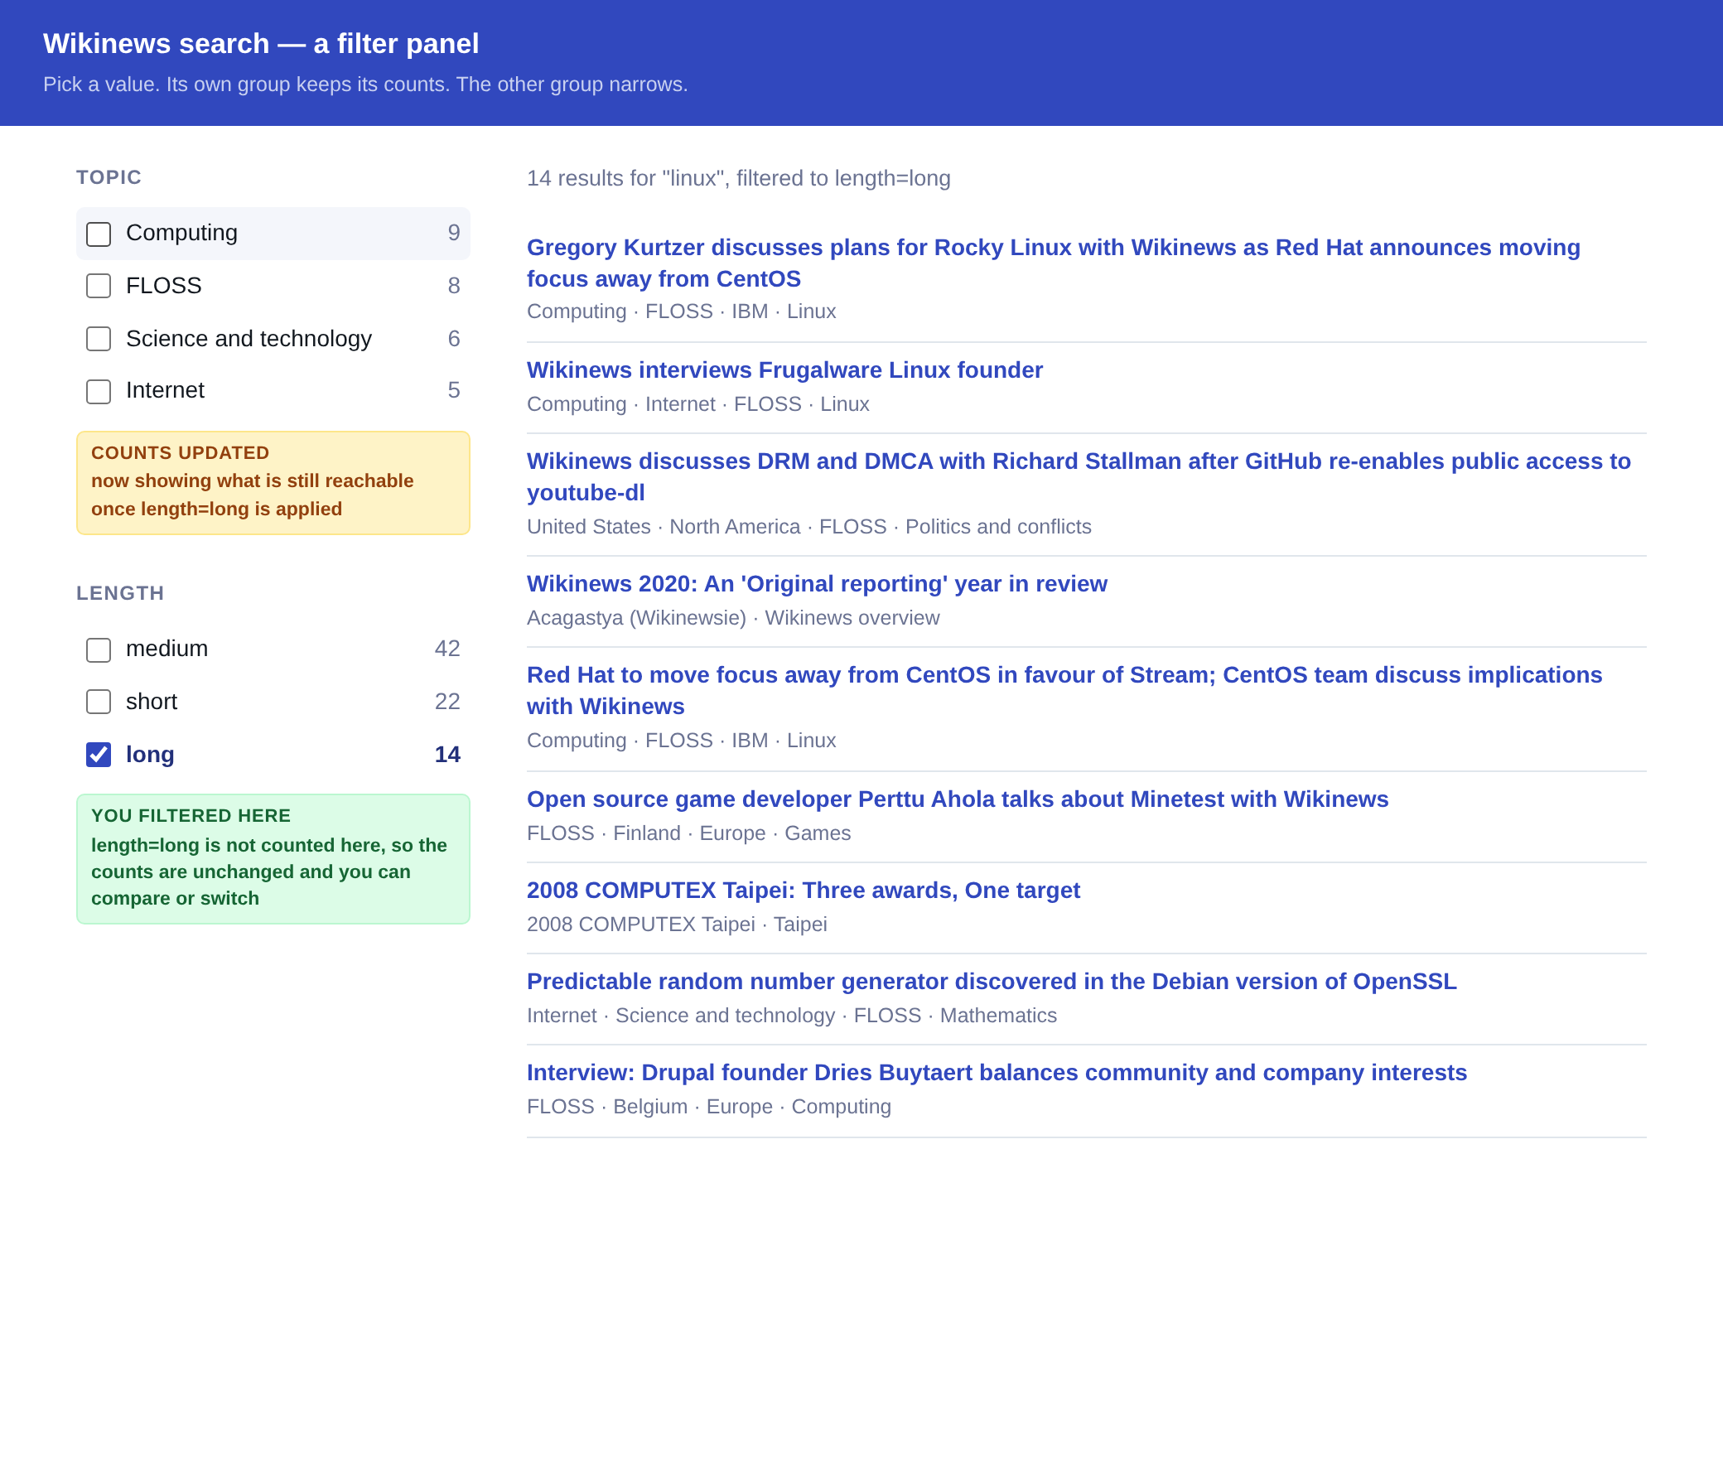The height and width of the screenshot is (1458, 1723).
Task: Open the Predictable random number generator article
Action: tap(992, 982)
